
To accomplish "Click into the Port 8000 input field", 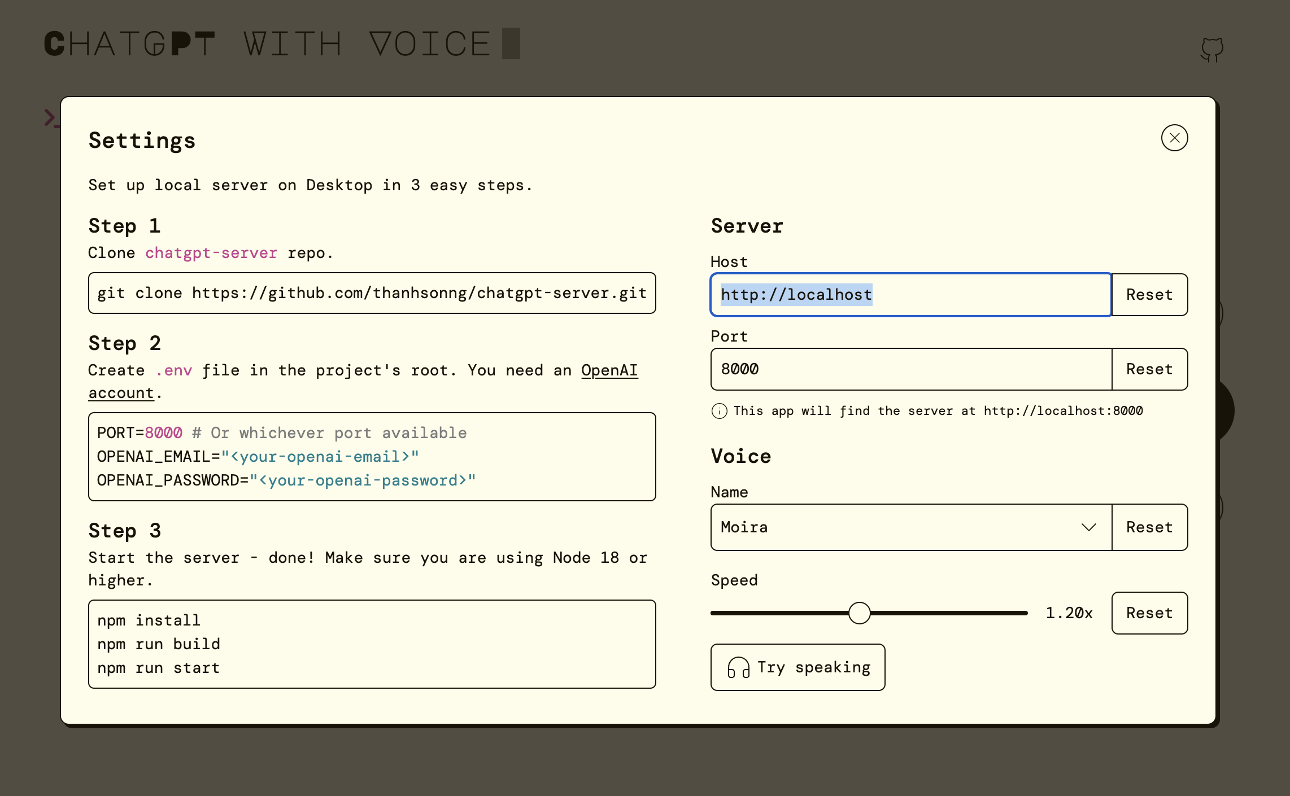I will (910, 369).
